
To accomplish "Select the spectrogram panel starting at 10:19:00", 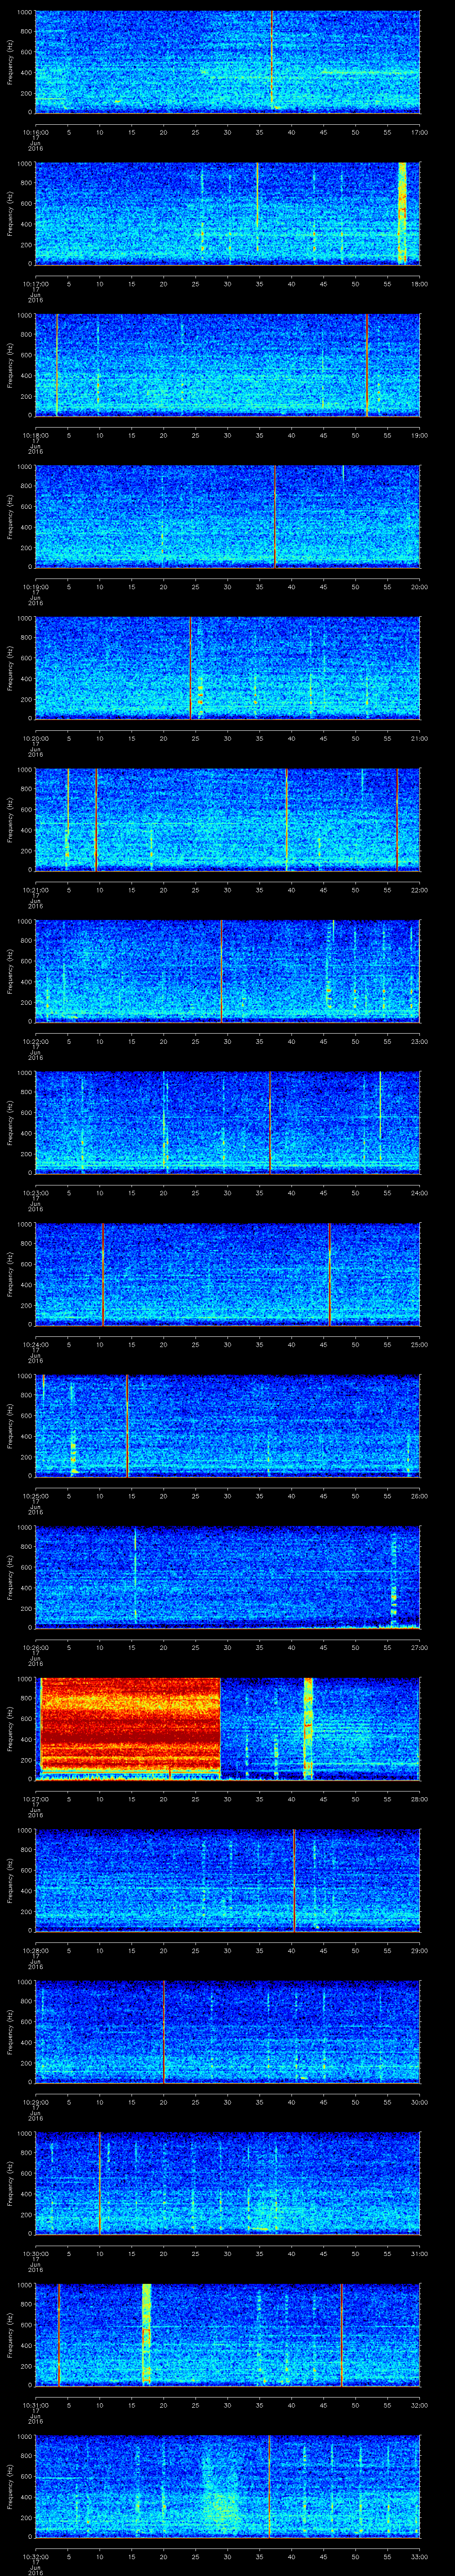I will coord(227,517).
